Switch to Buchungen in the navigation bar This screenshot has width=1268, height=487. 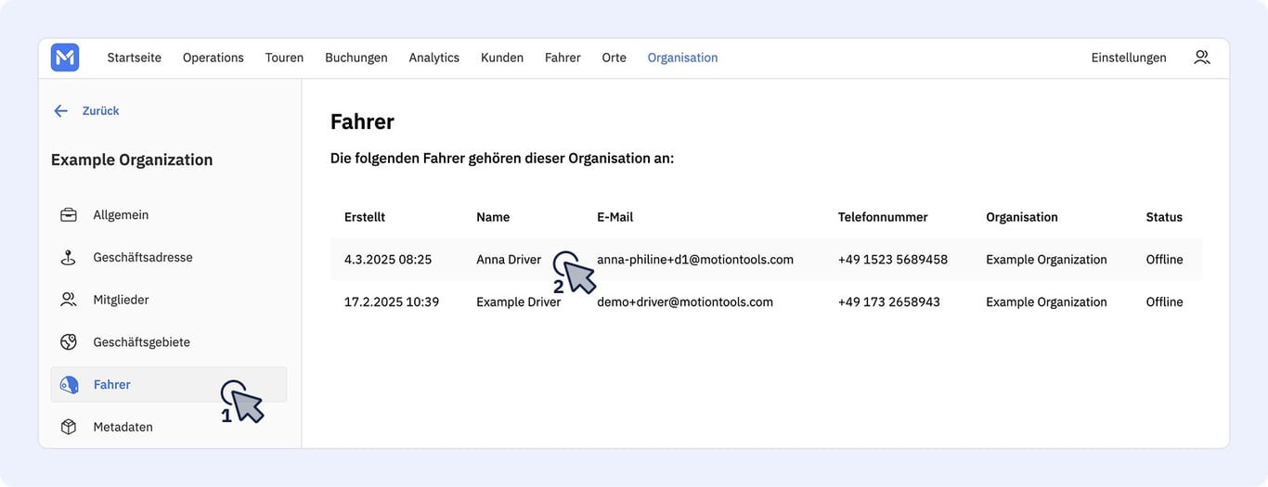pos(356,58)
